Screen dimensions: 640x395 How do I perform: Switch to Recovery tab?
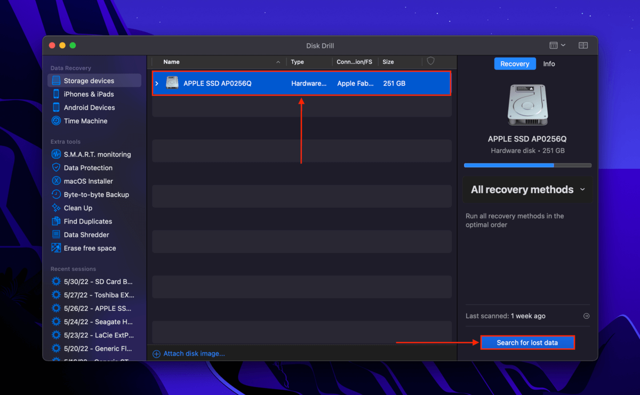pyautogui.click(x=515, y=64)
